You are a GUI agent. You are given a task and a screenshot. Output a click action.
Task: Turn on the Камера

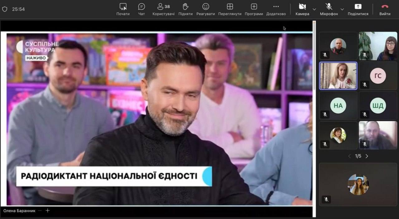tap(302, 9)
